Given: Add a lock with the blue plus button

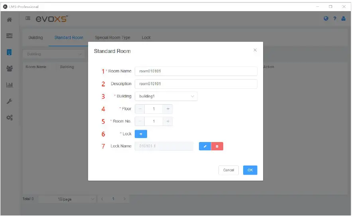Looking at the screenshot, I should click(141, 134).
